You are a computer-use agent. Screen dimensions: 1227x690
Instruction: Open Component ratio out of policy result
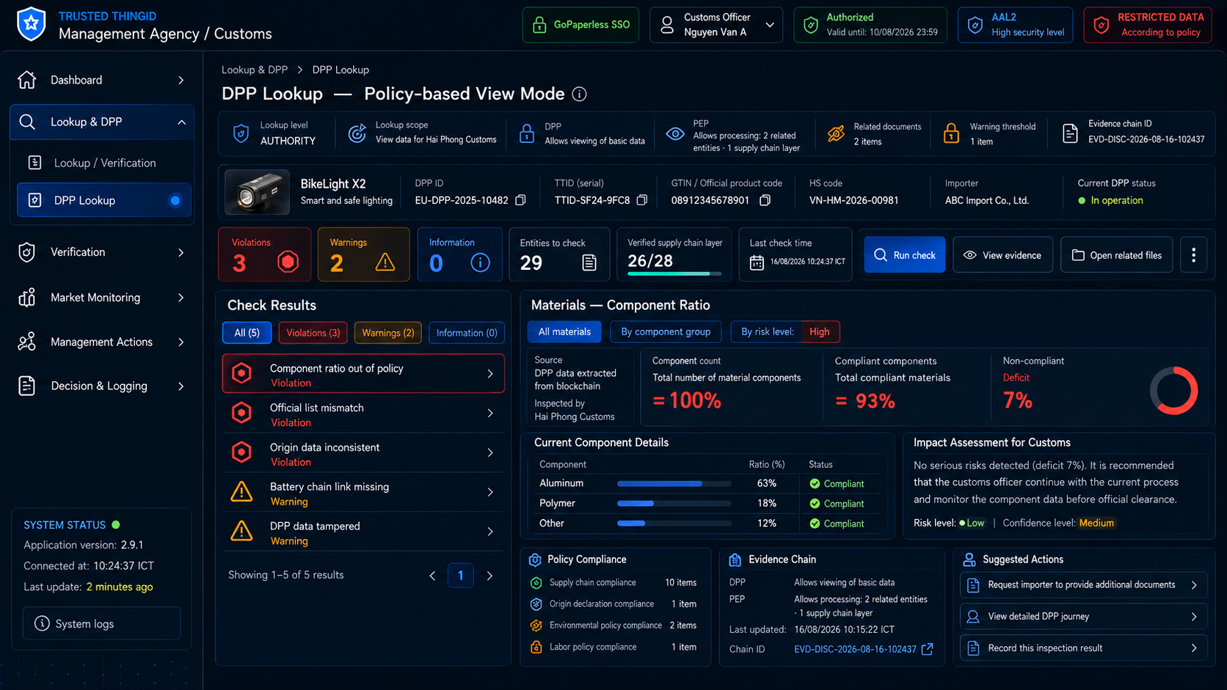[x=363, y=374]
